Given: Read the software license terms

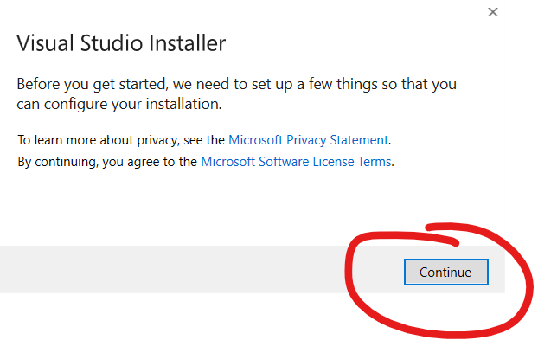Looking at the screenshot, I should (296, 162).
